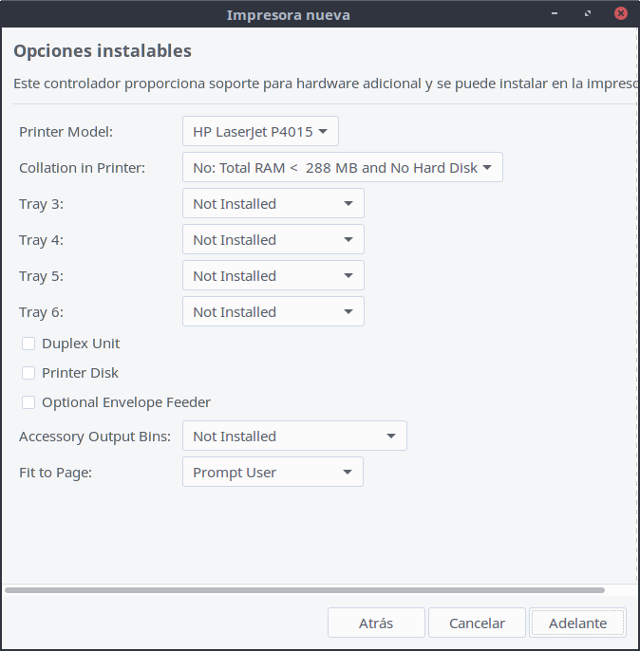Click the Atrás button
The image size is (640, 651).
point(376,623)
